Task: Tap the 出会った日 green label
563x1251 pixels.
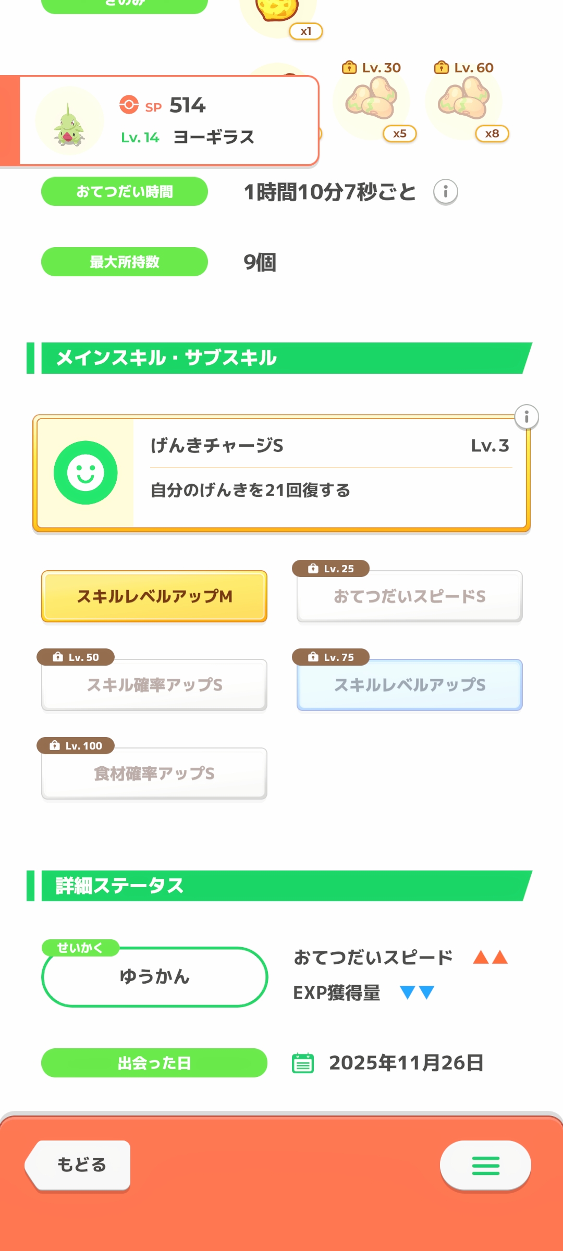Action: 154,1063
